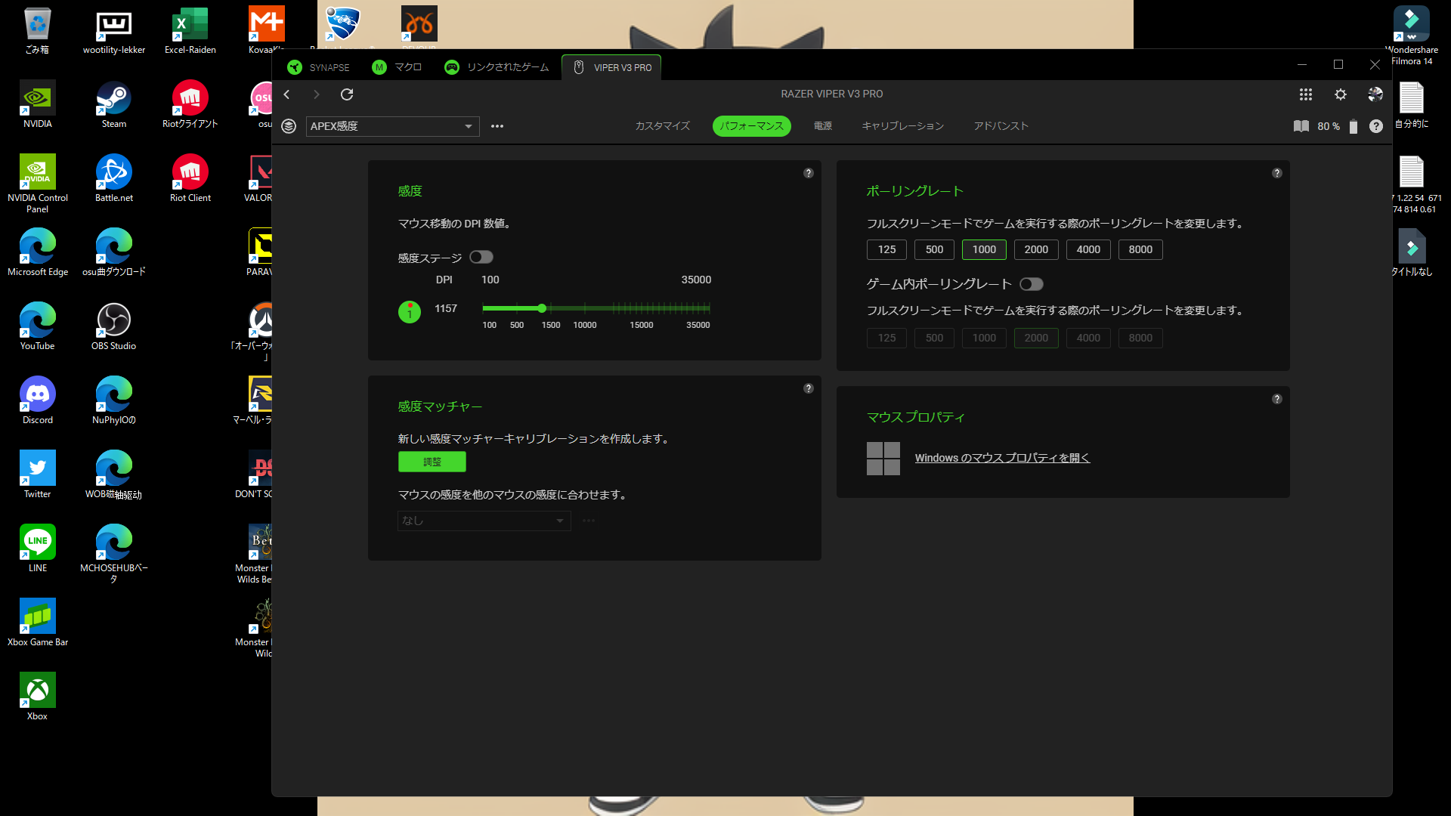Open Battle.net desktop shortcut
This screenshot has height=816, width=1451.
[x=114, y=179]
